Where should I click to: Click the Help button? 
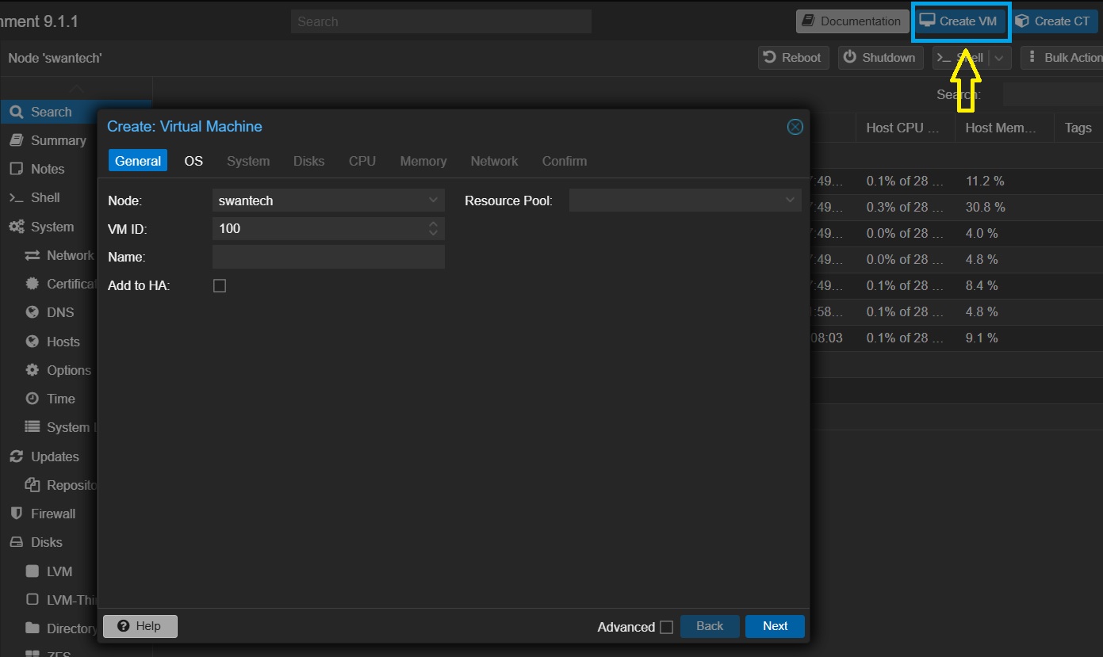tap(140, 626)
